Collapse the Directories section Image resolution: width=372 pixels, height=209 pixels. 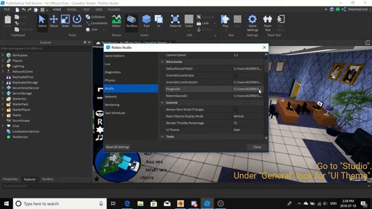click(x=162, y=62)
